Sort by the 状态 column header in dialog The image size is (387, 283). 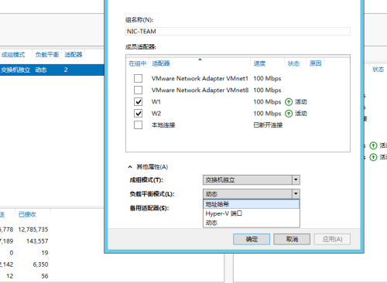pyautogui.click(x=293, y=63)
